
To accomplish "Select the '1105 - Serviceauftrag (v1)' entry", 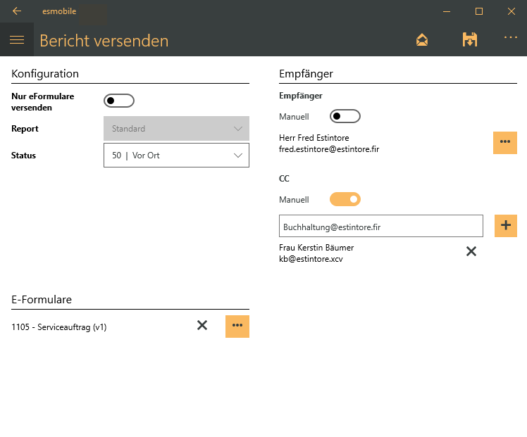I will 60,327.
